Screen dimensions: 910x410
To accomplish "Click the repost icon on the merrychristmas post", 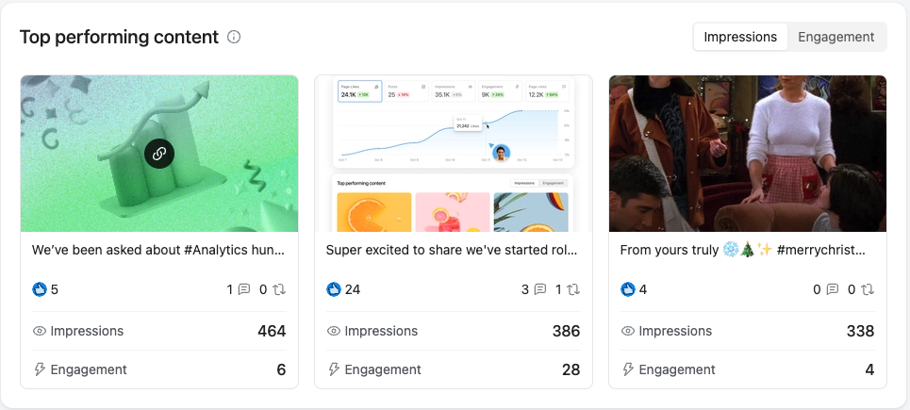I will 868,289.
